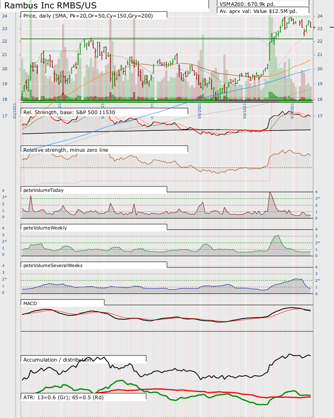Click the 'VSMA260: 670.9k pd.' label
This screenshot has height=418, width=334.
(x=247, y=4)
